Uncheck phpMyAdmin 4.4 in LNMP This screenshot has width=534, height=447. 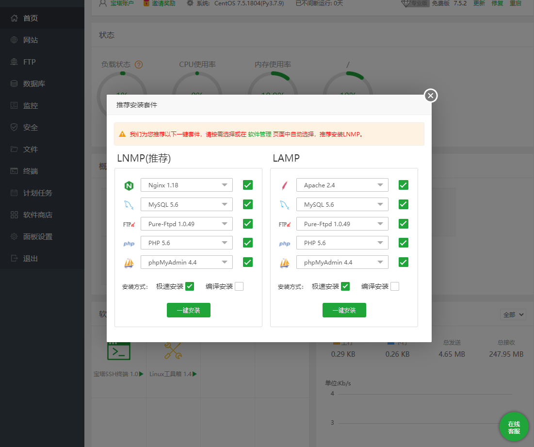(247, 263)
